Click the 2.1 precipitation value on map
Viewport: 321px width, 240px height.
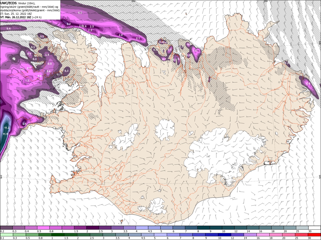click(138, 38)
